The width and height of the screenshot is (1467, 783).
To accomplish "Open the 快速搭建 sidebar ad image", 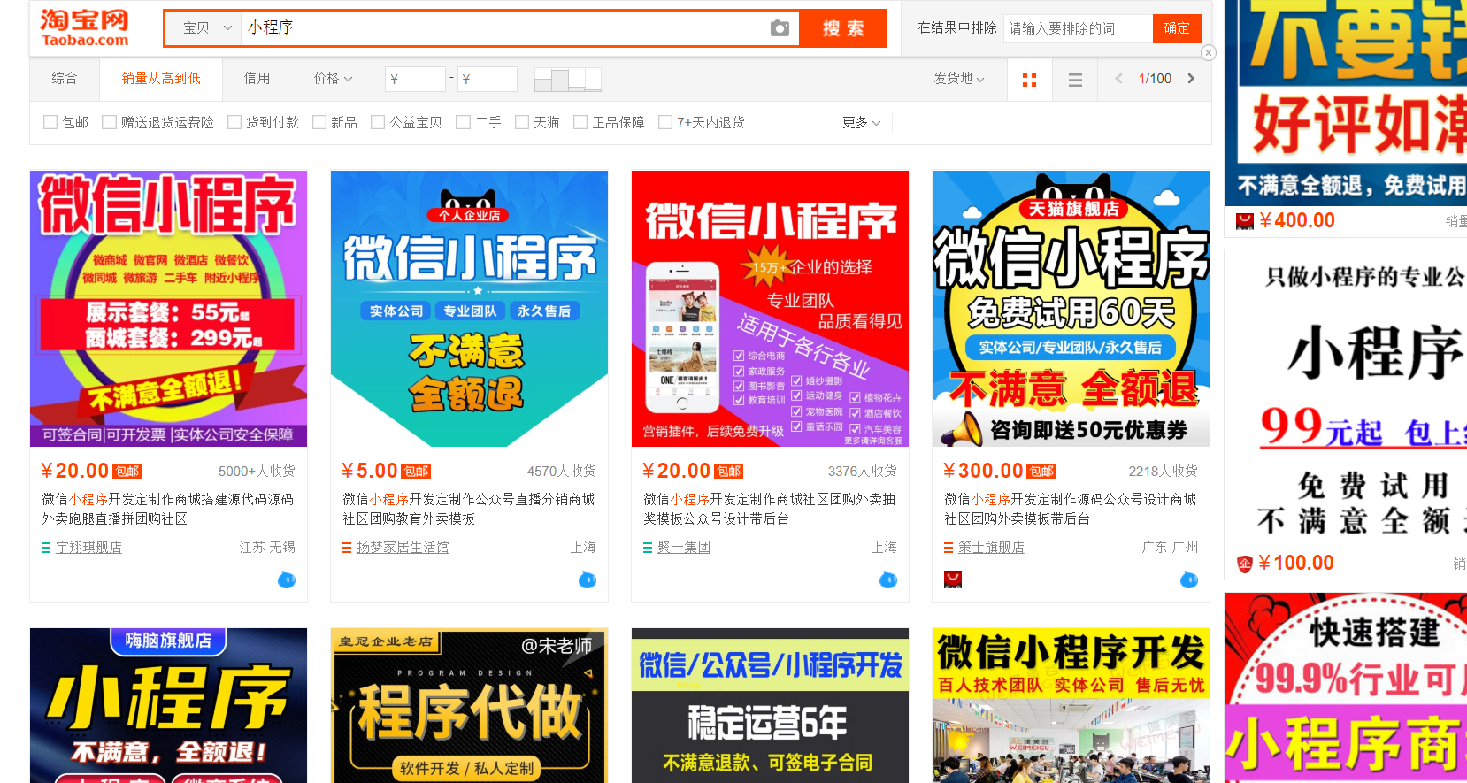I will tap(1346, 688).
